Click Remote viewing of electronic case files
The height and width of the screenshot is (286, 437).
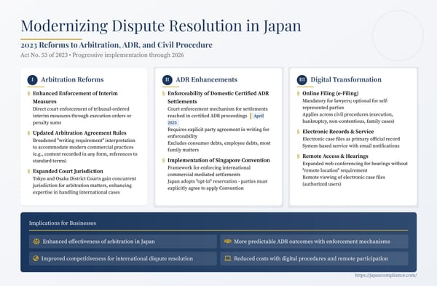tap(344, 180)
